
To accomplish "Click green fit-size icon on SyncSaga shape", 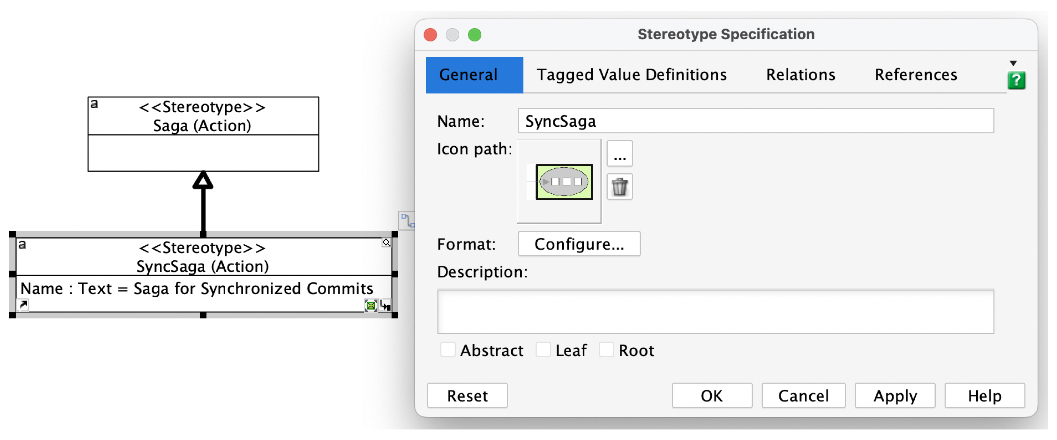I will coord(371,305).
